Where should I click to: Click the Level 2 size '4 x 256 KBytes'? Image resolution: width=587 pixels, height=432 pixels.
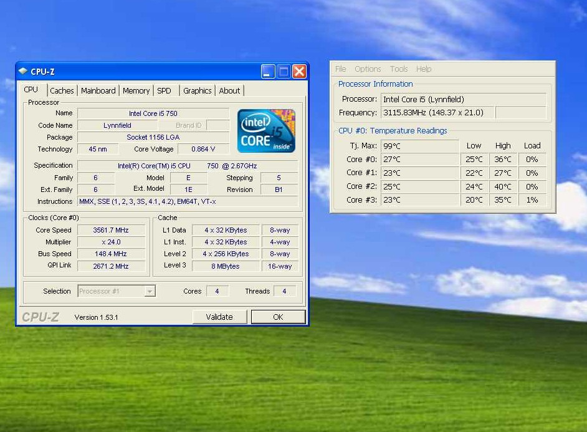coord(226,254)
